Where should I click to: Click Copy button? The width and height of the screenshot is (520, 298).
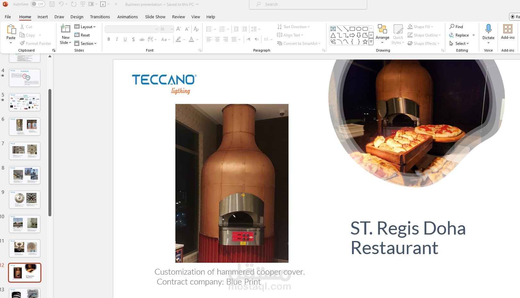(x=27, y=35)
